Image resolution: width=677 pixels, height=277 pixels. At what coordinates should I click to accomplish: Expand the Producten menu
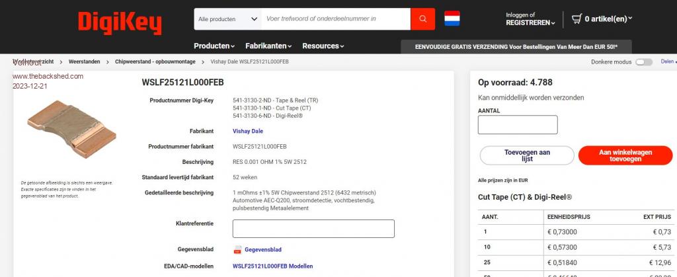point(214,46)
